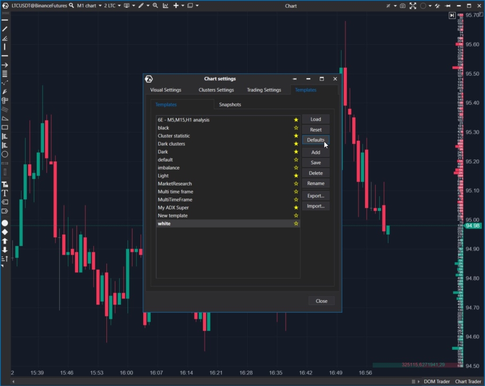Open the Snapshots sub-tab

click(x=230, y=105)
